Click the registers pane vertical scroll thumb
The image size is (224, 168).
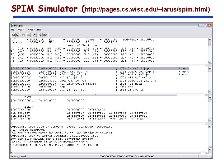pyautogui.click(x=210, y=44)
